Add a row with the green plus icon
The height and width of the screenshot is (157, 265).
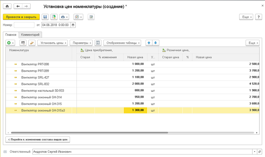pos(10,43)
